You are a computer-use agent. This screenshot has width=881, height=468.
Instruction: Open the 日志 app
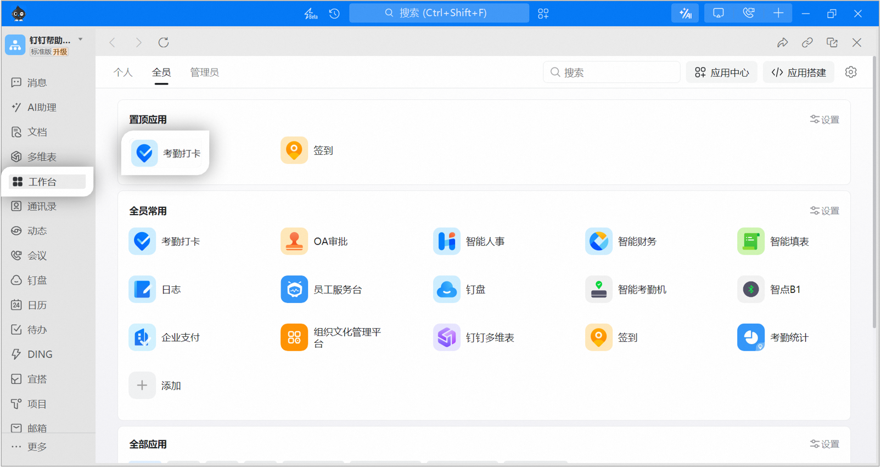[155, 290]
